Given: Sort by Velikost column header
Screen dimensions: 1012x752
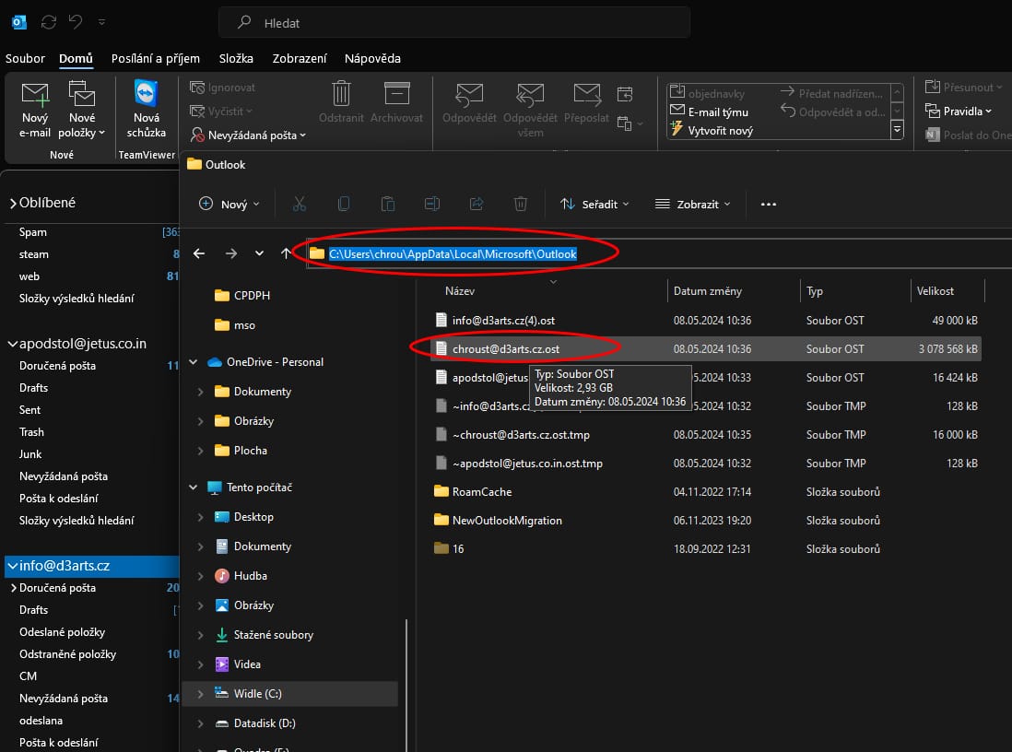Looking at the screenshot, I should (x=935, y=291).
